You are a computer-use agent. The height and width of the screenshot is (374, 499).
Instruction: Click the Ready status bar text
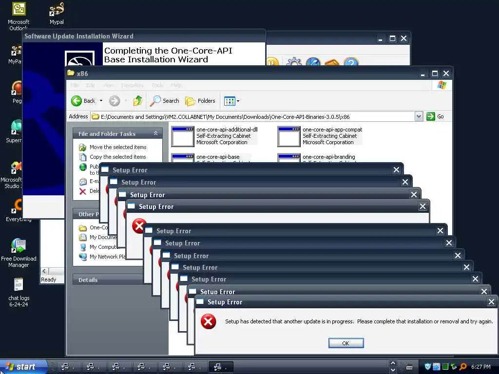48,280
